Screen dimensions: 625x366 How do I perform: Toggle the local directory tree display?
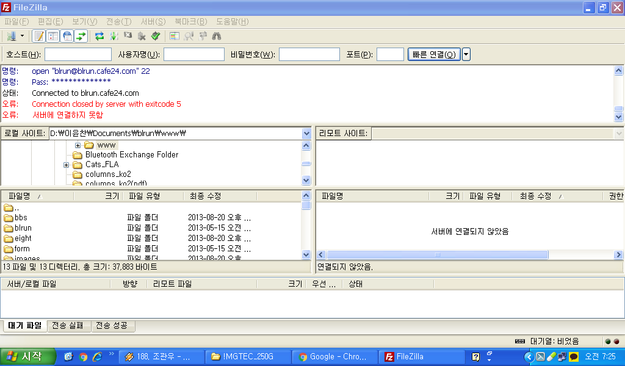click(53, 36)
